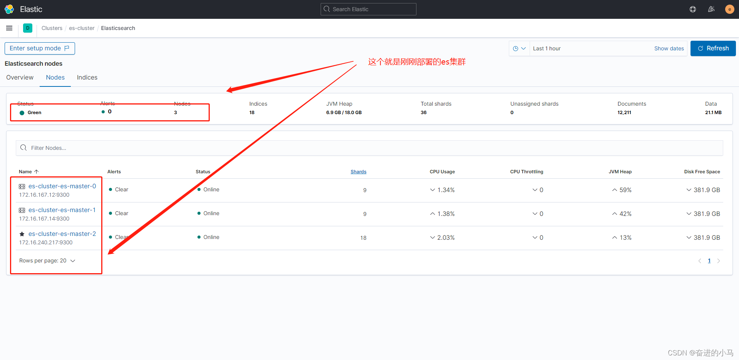This screenshot has height=360, width=739.
Task: Click the 13% JVM heap value
Action: [625, 237]
